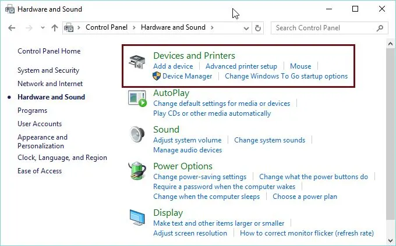This screenshot has width=396, height=246.
Task: Expand chevron after Control Panel breadcrumb
Action: 134,27
